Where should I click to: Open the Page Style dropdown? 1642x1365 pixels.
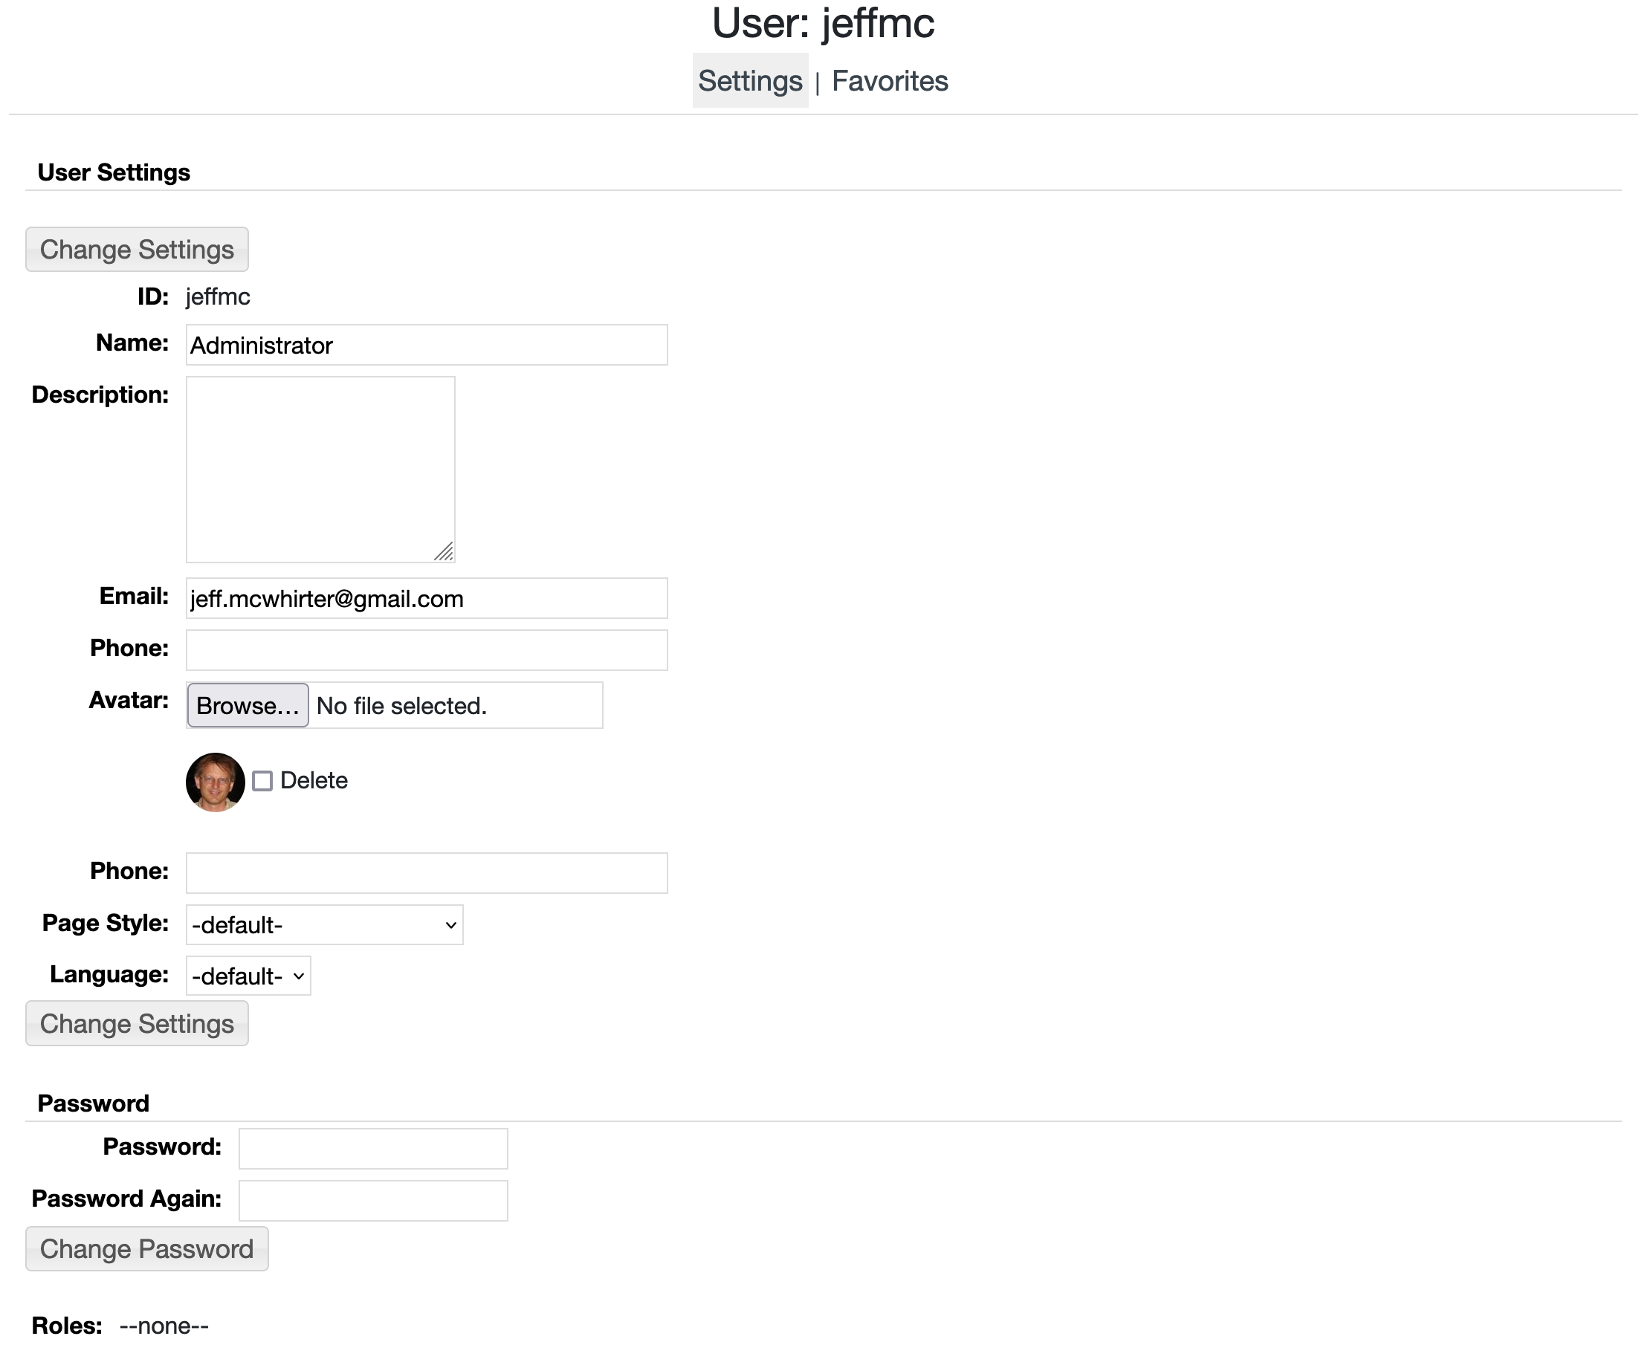(323, 925)
